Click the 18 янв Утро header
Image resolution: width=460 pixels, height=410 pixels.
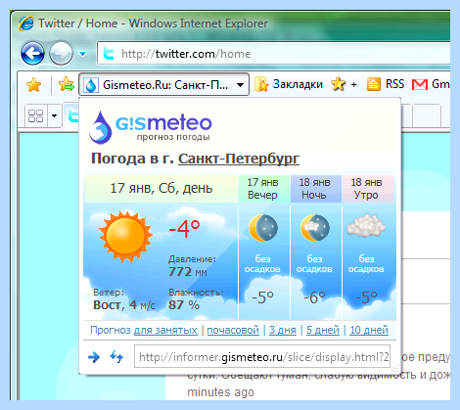click(x=367, y=189)
